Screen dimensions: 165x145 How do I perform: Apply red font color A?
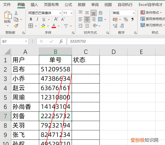pyautogui.click(x=54, y=26)
